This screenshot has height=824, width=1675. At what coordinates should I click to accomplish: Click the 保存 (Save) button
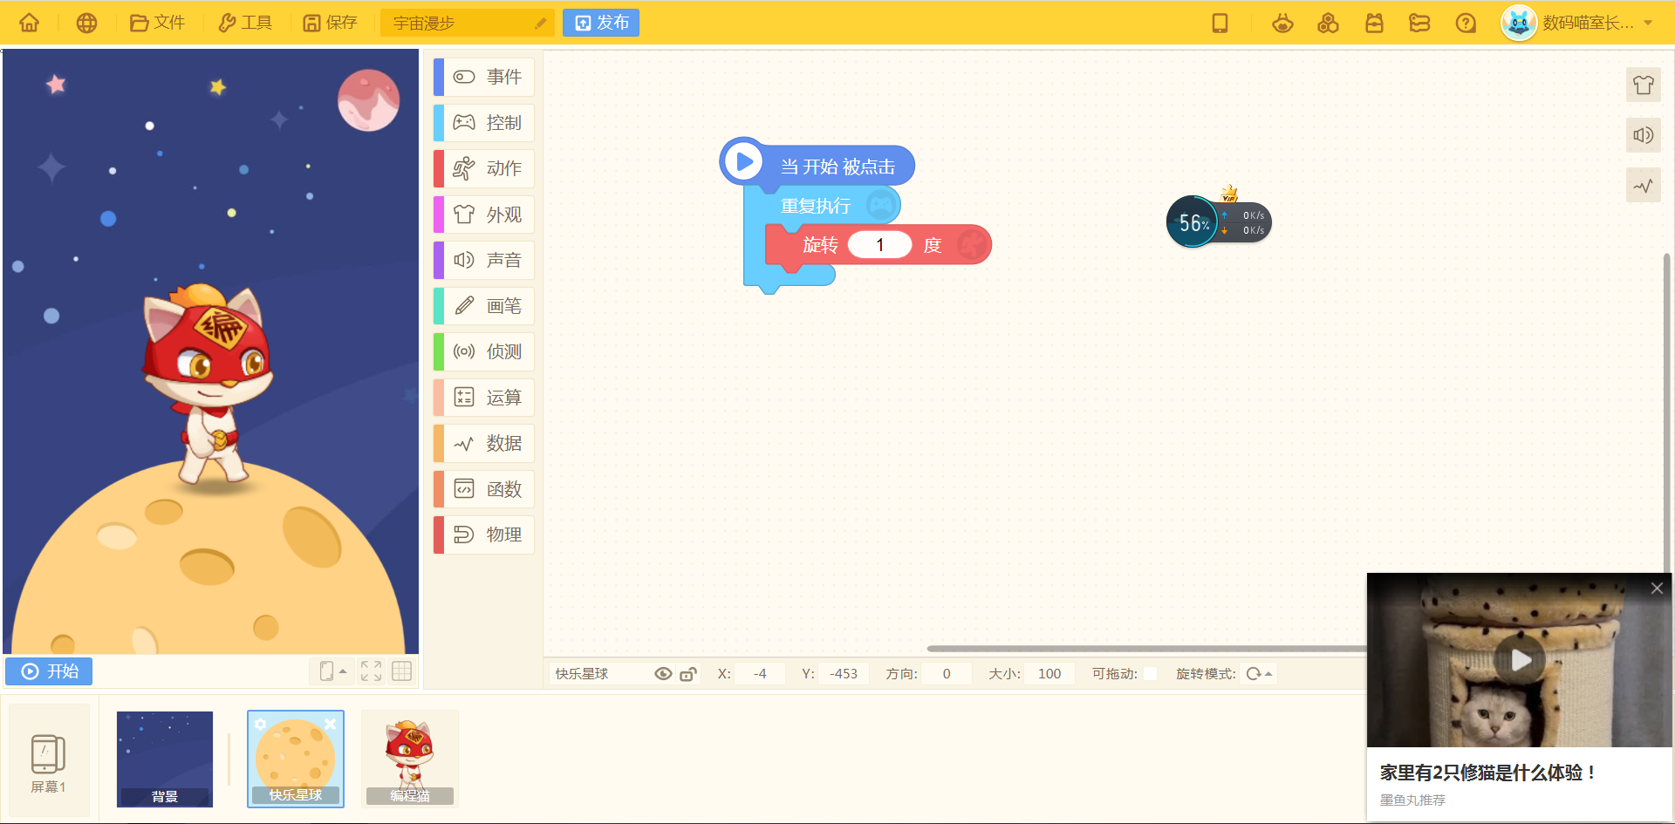(330, 23)
